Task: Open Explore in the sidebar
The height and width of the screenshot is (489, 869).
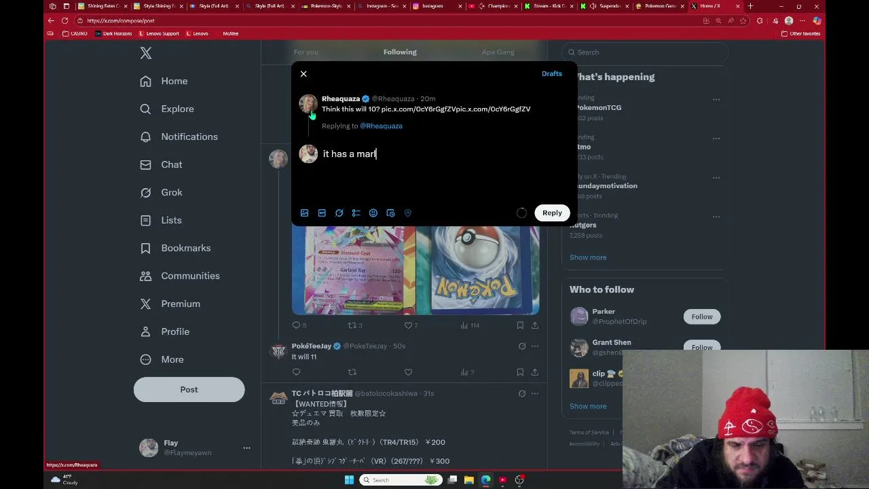Action: [x=167, y=109]
